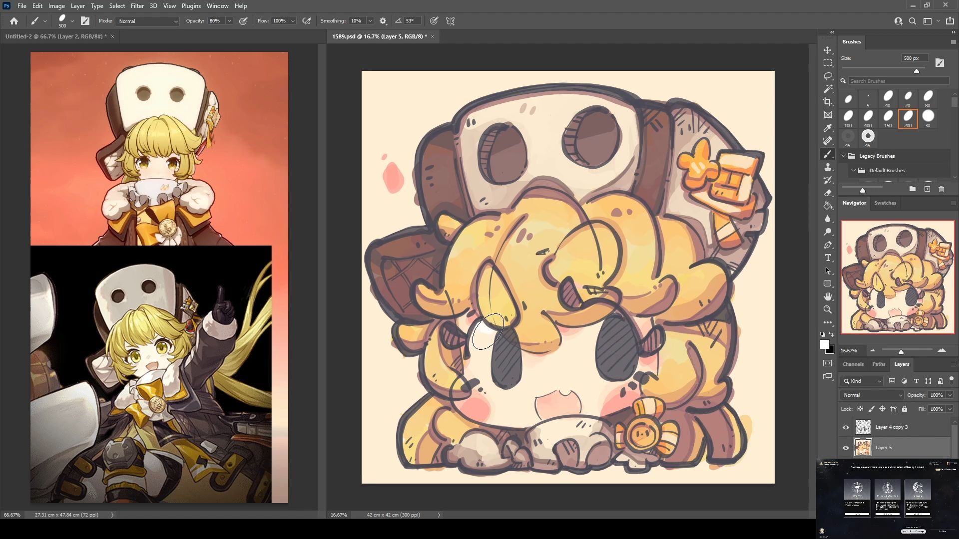Open the painting Mode dropdown
Viewport: 959px width, 539px height.
click(x=147, y=21)
